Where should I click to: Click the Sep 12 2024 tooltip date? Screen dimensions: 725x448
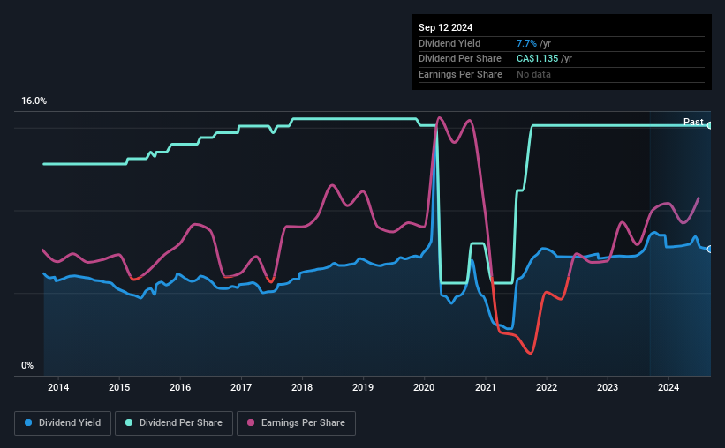(445, 27)
